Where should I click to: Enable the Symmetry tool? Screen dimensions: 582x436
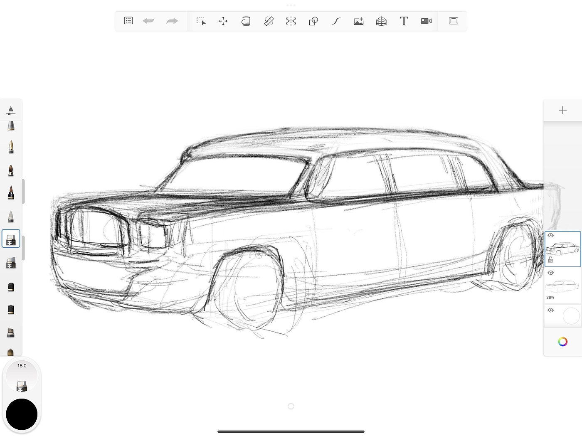click(291, 21)
